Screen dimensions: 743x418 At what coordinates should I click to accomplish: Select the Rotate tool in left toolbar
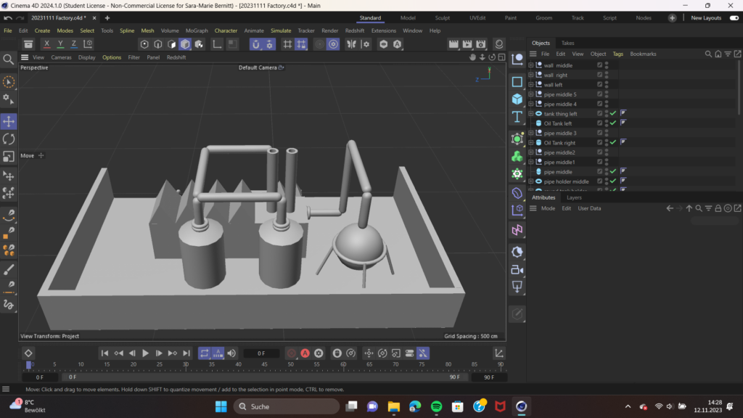pos(9,139)
